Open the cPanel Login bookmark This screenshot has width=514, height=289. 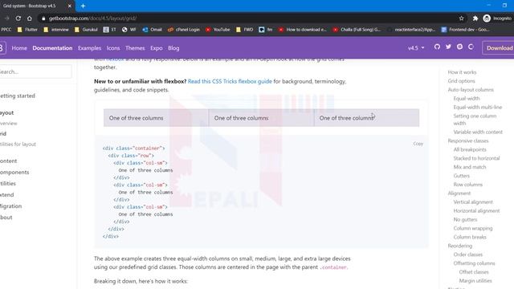click(x=184, y=30)
